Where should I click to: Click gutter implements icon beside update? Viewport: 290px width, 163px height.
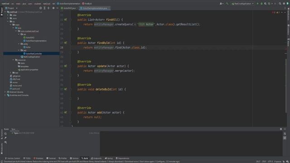click(65, 66)
